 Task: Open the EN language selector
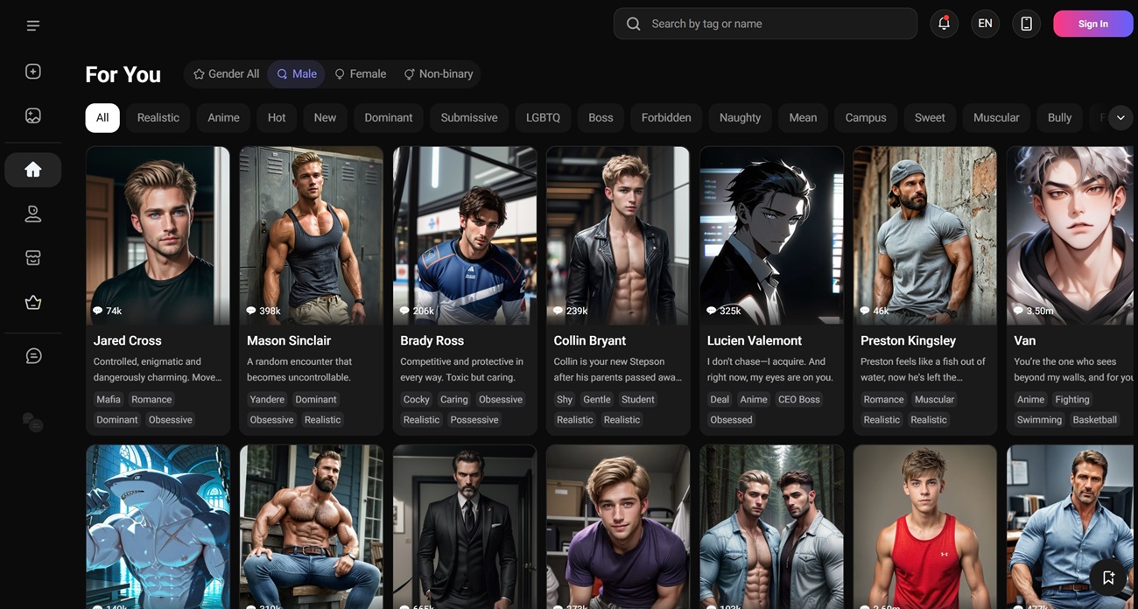[x=985, y=24]
